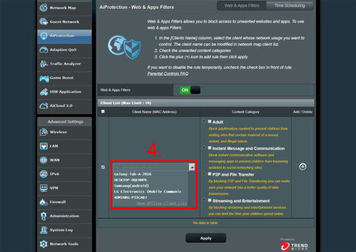Click the plus icon to add rule
Screen dimensions: 356x252
[303, 167]
